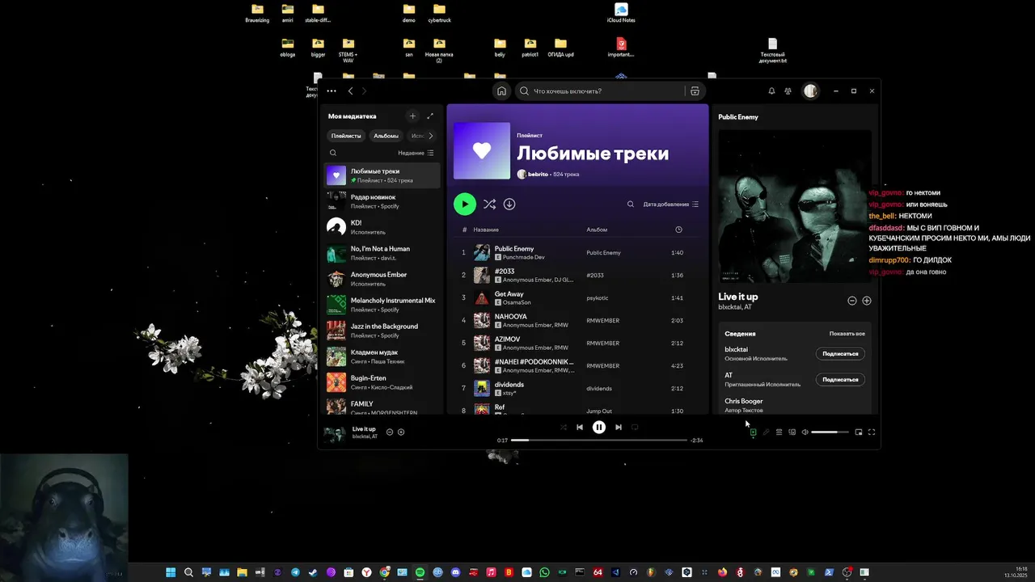The width and height of the screenshot is (1035, 582).
Task: Click minus icon in the bottom player bar
Action: pos(390,432)
